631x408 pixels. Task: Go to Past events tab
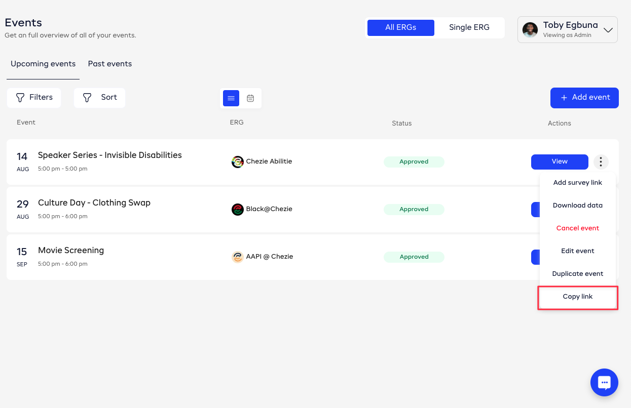click(110, 64)
